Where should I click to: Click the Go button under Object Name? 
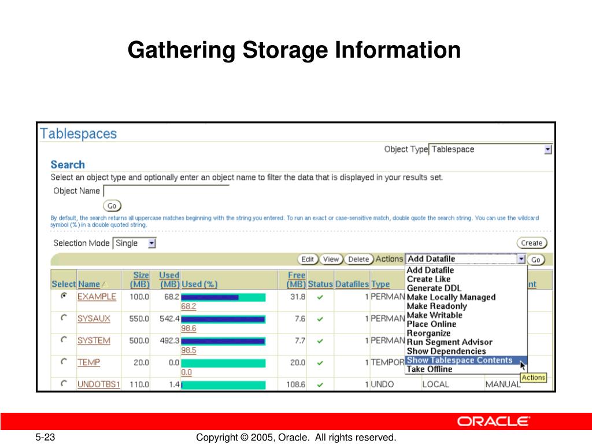112,206
